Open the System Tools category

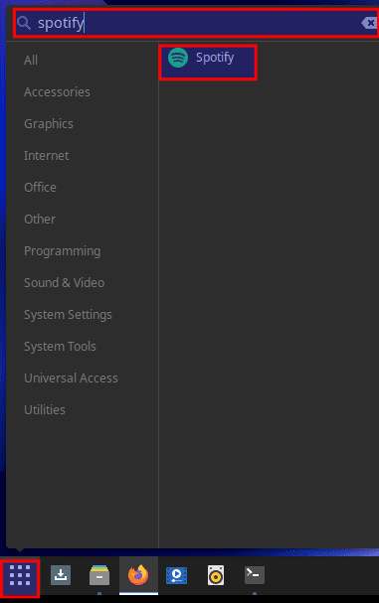click(x=60, y=347)
